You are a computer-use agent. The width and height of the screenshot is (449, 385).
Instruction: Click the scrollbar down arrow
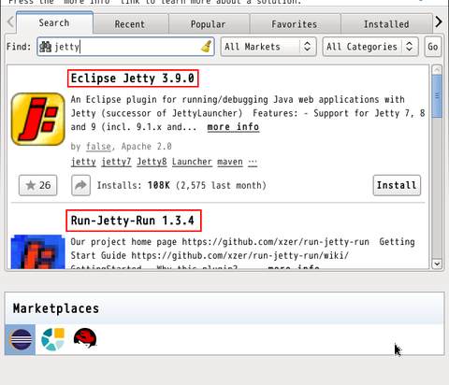[437, 264]
